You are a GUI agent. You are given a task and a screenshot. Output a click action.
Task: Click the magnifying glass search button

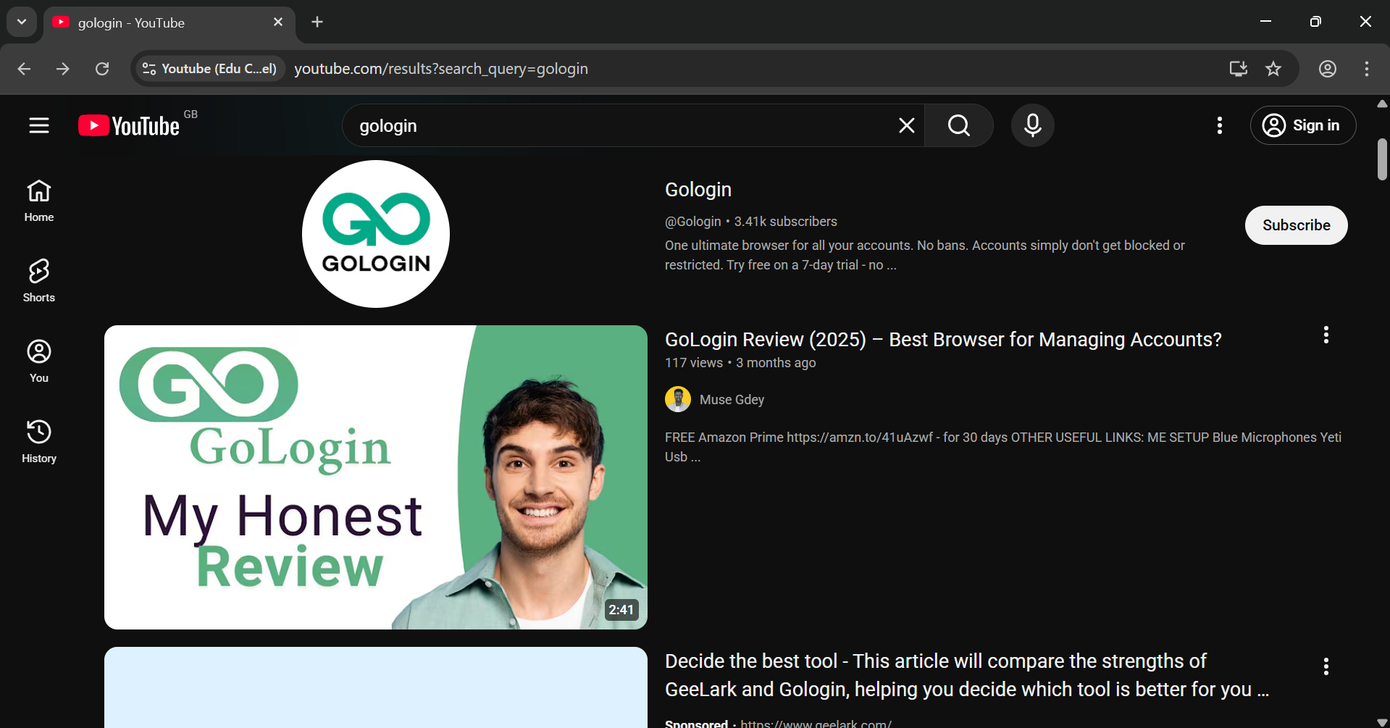(958, 125)
